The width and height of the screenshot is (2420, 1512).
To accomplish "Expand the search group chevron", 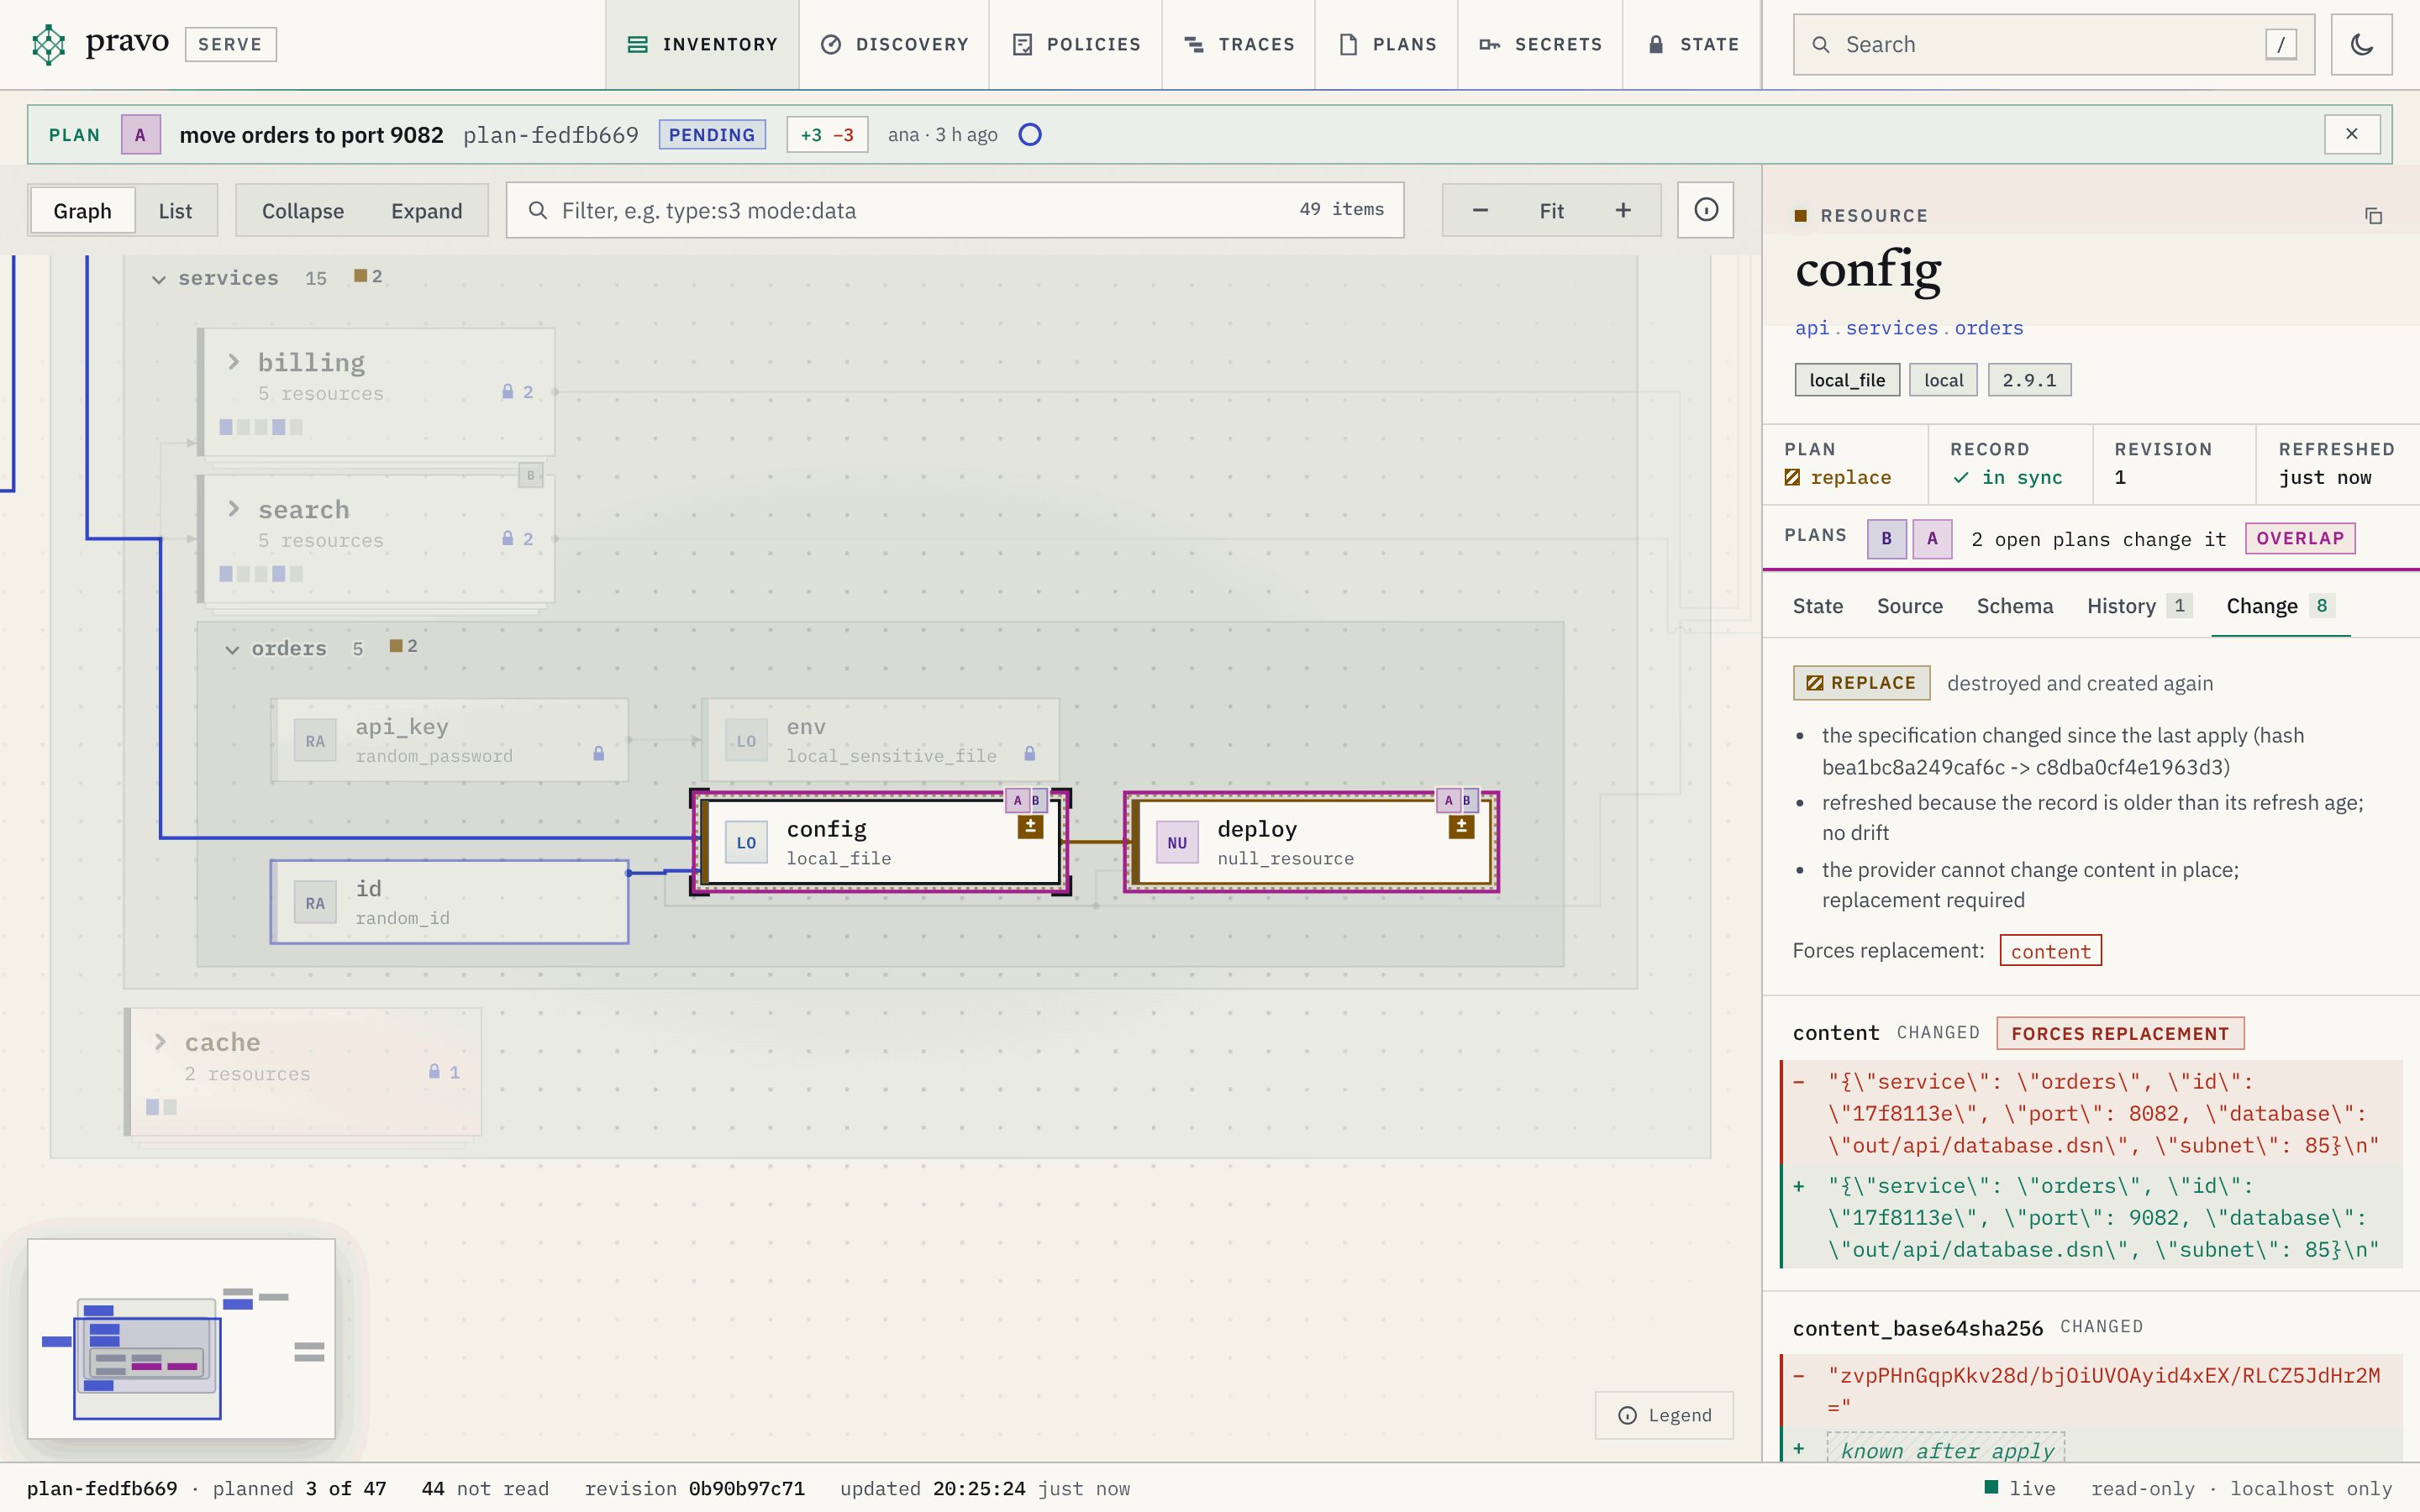I will coord(233,509).
